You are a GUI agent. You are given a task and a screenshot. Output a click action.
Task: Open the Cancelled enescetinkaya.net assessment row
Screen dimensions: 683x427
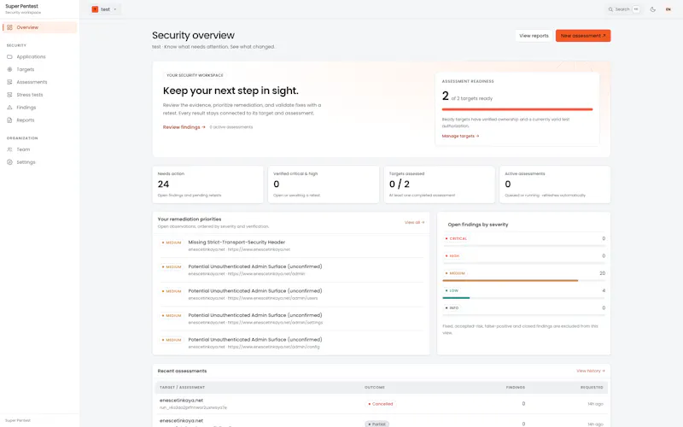[x=381, y=404]
